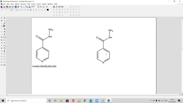
Task: Select the Eraser tool
Action: [4, 23]
